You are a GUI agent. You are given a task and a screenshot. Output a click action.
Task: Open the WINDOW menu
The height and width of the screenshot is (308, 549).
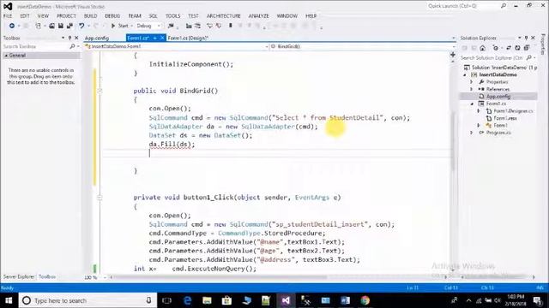[x=287, y=16]
